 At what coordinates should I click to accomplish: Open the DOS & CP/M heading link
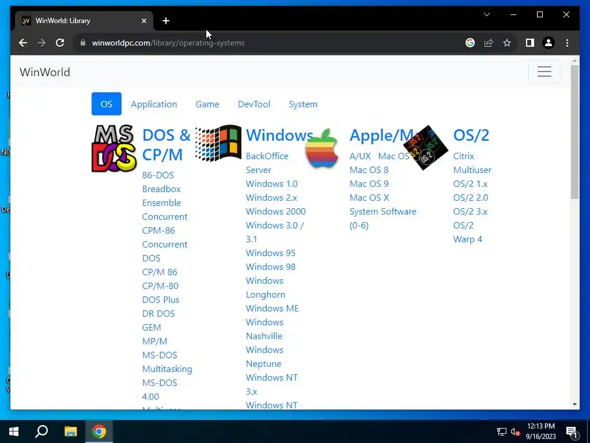click(167, 145)
